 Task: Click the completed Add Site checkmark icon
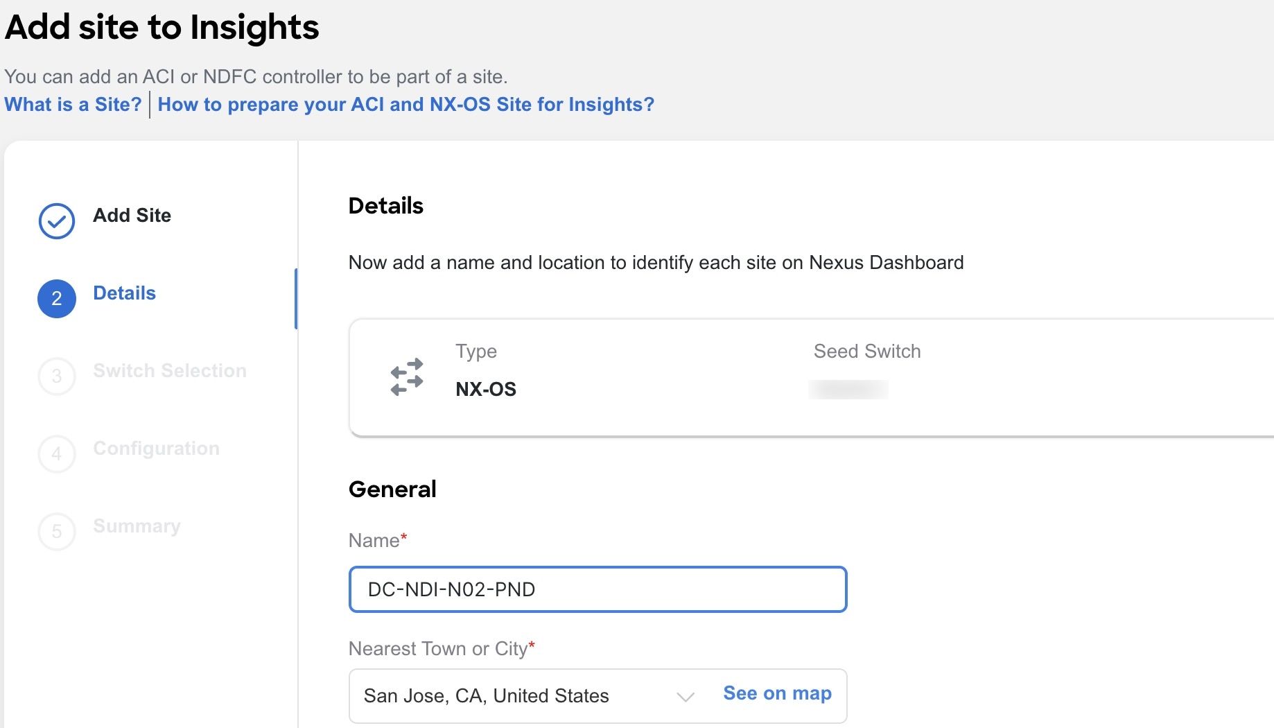point(57,221)
